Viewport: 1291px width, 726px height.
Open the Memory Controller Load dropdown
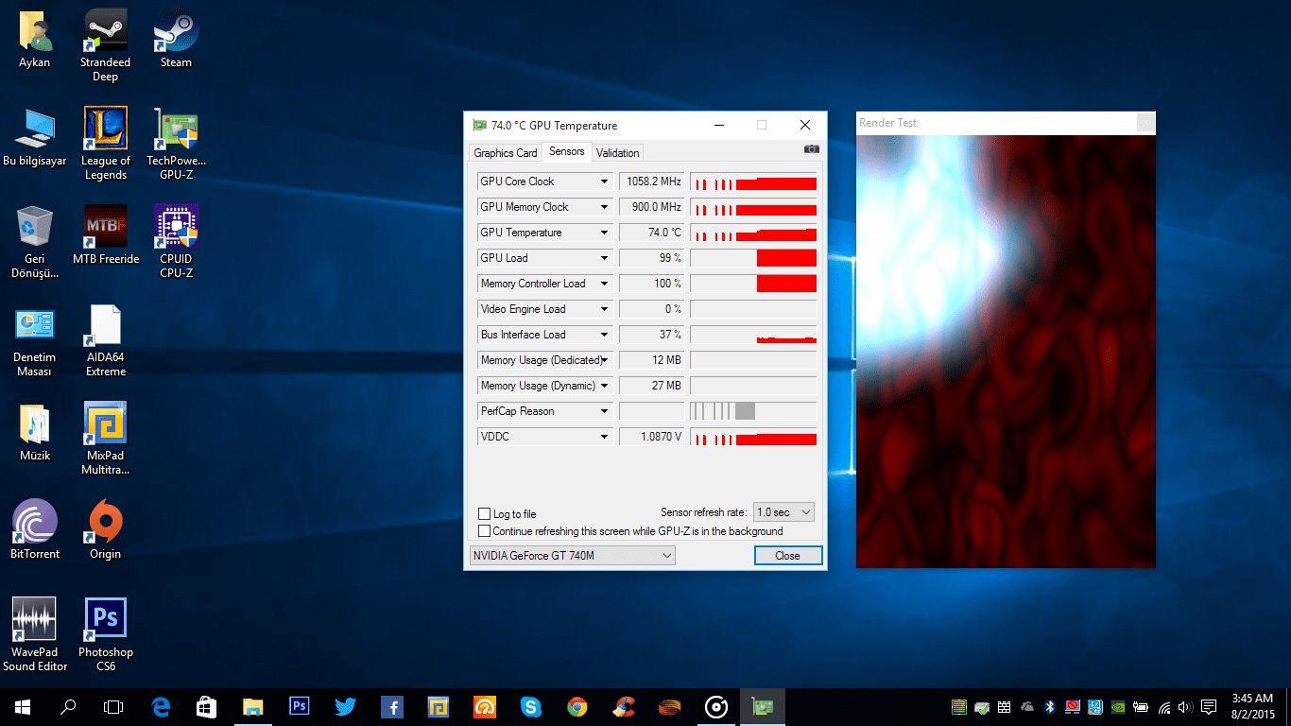click(x=605, y=284)
